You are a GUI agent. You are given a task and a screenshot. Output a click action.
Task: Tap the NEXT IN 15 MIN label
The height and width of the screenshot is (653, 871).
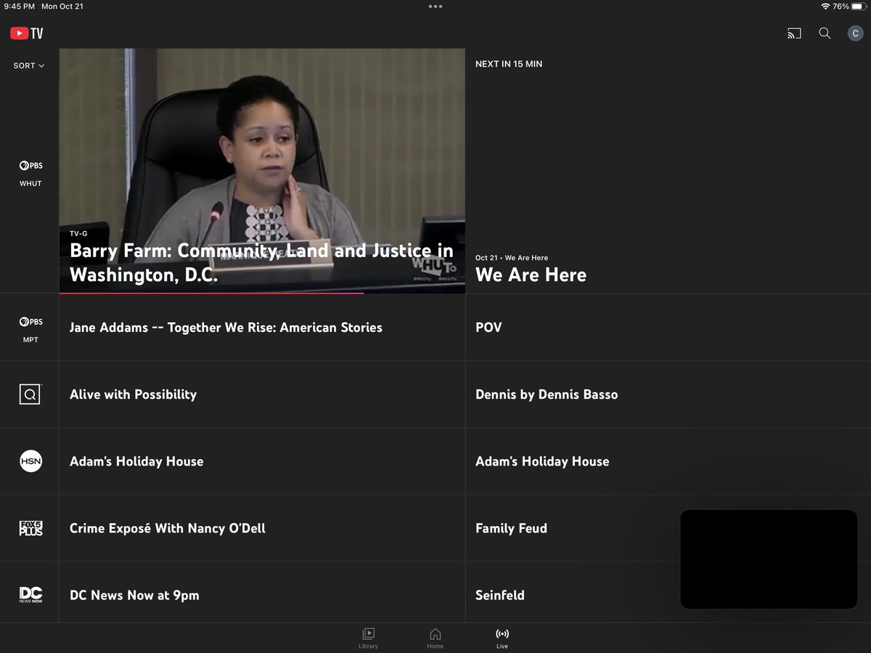509,64
